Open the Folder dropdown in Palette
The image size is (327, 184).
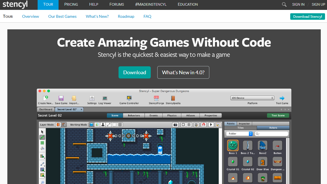239,134
